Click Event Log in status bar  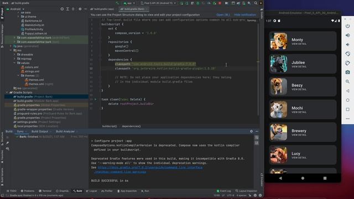coord(223,191)
